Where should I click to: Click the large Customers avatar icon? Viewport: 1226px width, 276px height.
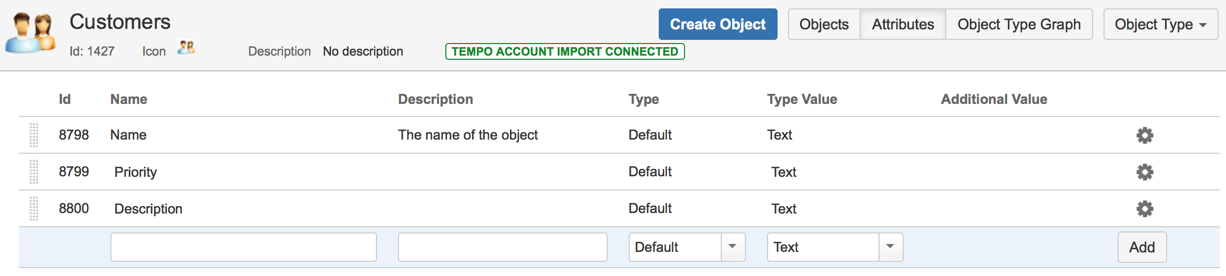tap(32, 33)
